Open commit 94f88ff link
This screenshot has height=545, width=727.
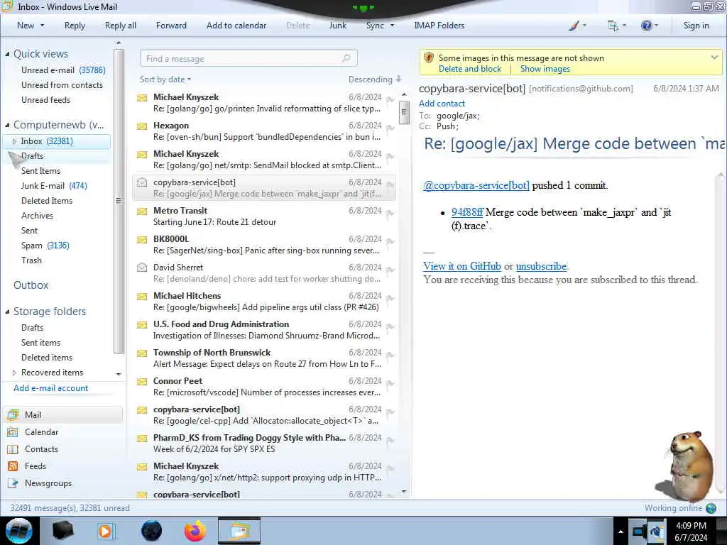click(467, 212)
